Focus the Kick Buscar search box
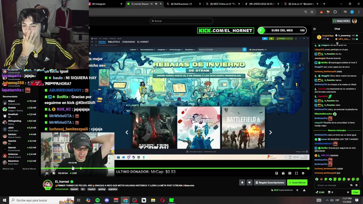 [181, 21]
